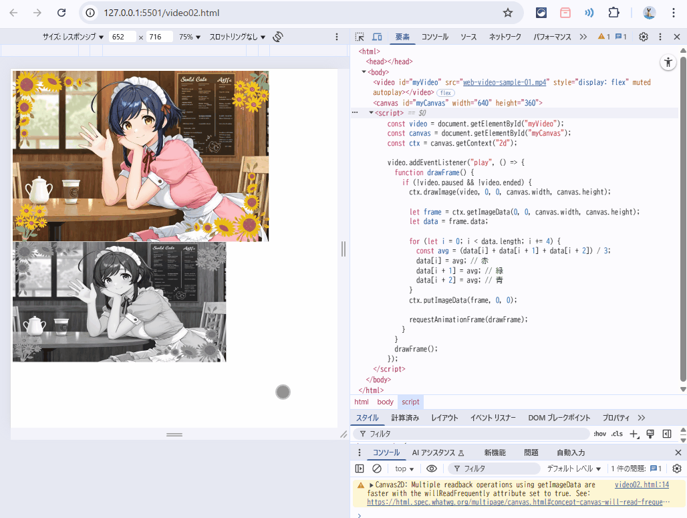Select the body breadcrumb
Image resolution: width=687 pixels, height=518 pixels.
point(385,402)
